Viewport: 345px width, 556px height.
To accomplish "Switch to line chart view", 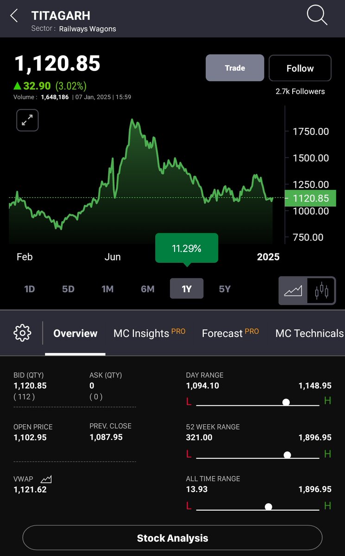I will click(293, 291).
